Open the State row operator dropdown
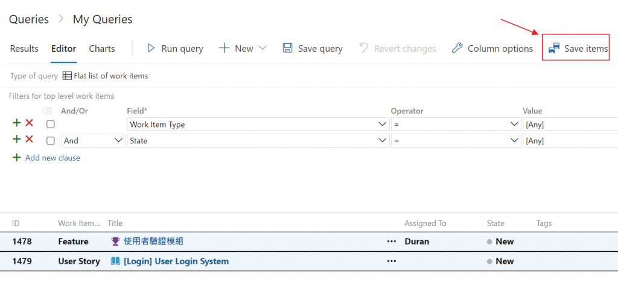 514,140
